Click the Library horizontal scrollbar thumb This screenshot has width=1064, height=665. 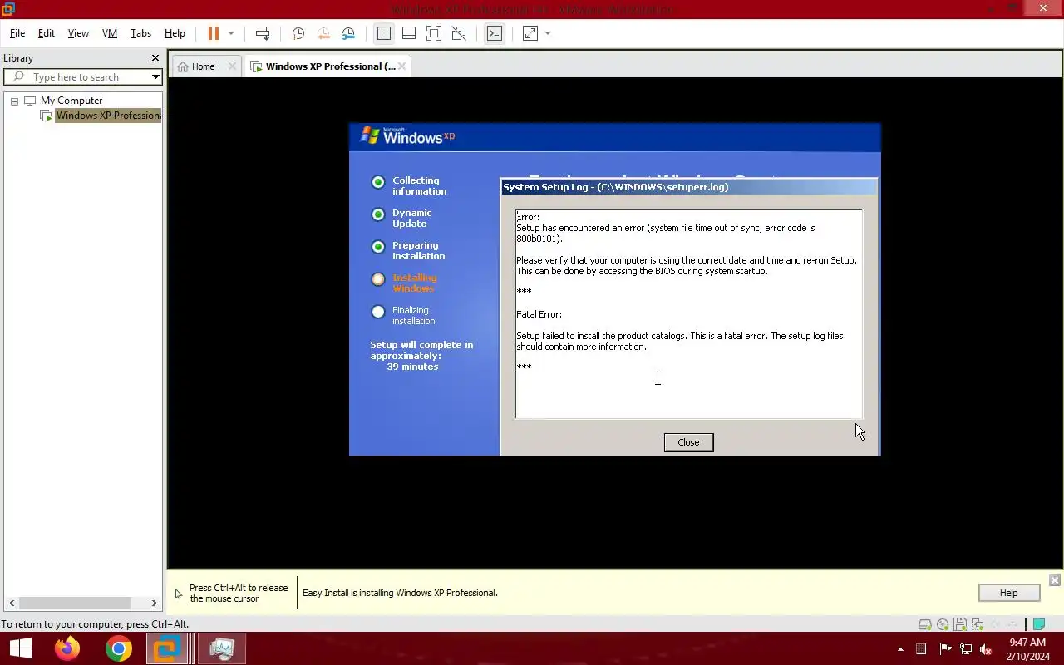[x=76, y=603]
